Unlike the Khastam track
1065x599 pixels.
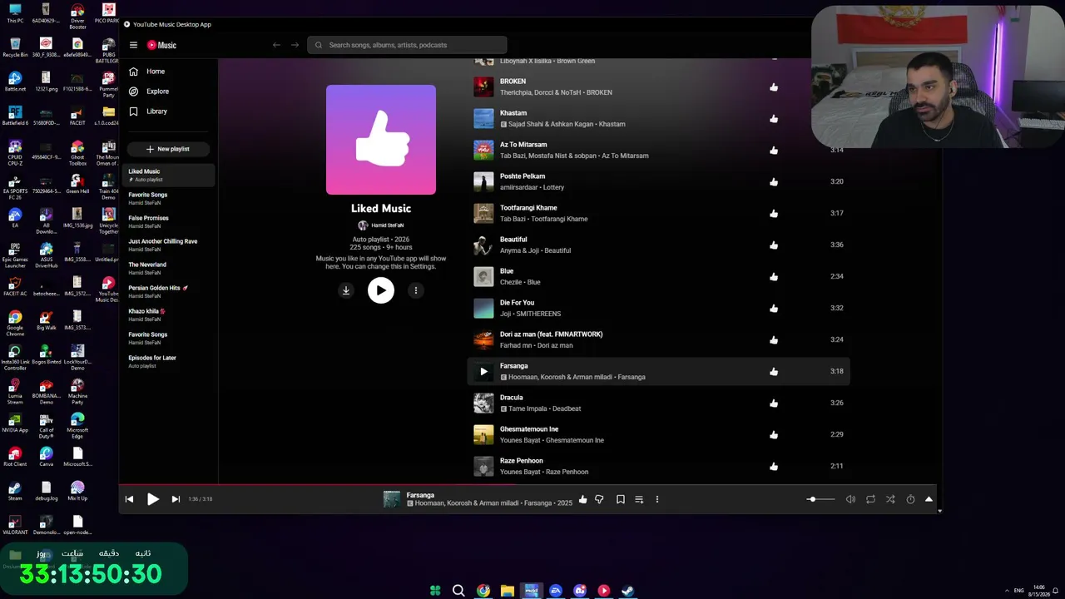[774, 119]
